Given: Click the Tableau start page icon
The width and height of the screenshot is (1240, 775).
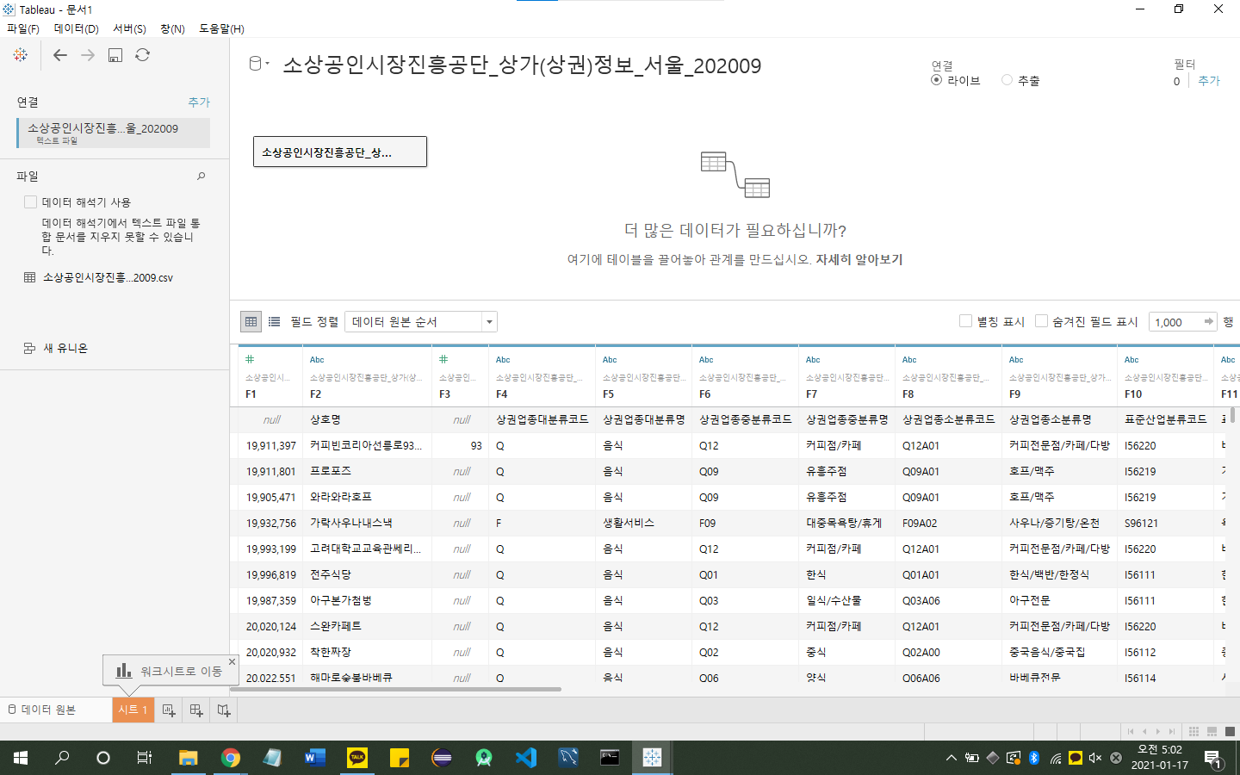Looking at the screenshot, I should point(21,55).
